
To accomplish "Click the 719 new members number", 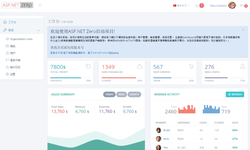I will tap(226, 112).
